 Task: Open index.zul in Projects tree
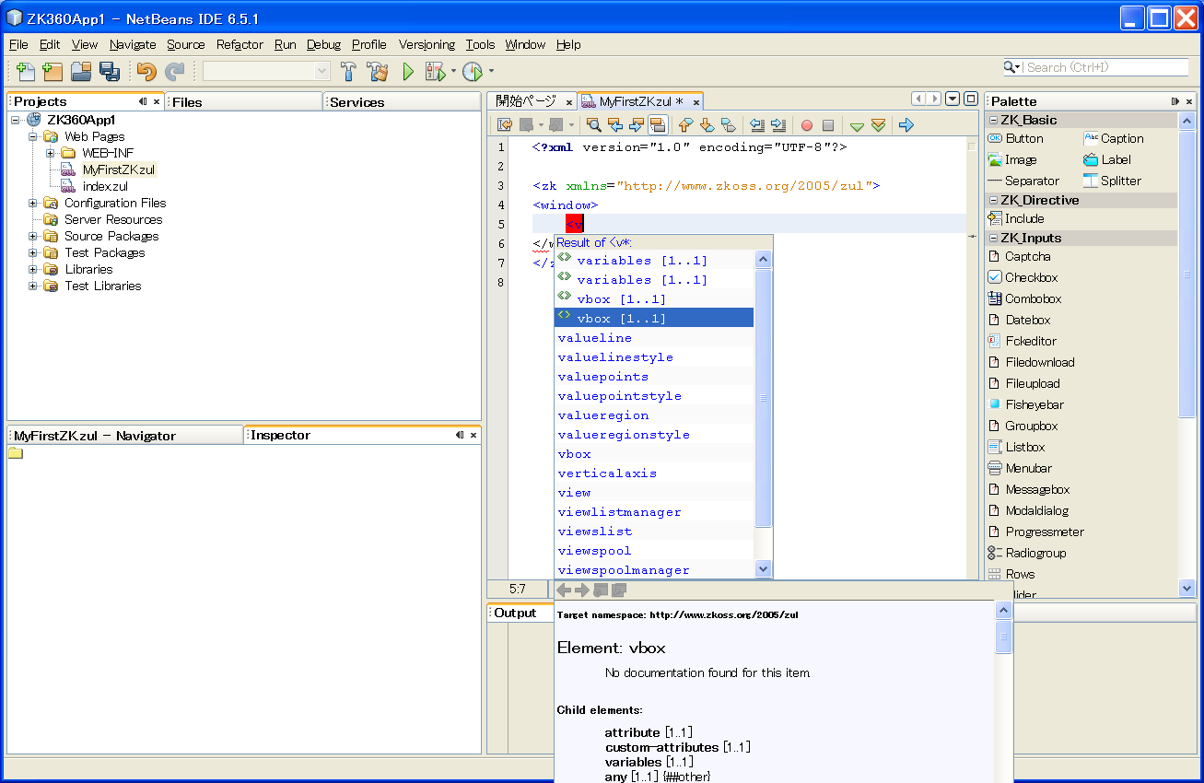tap(105, 186)
